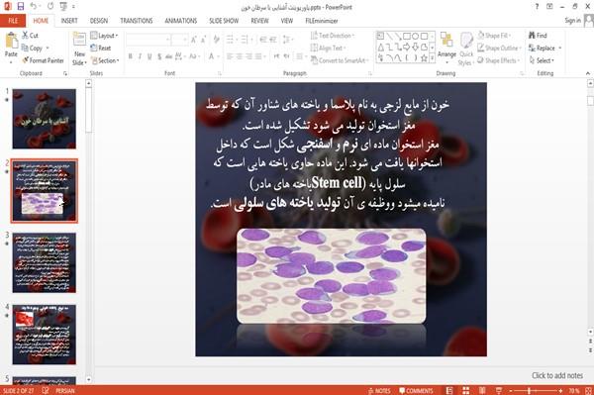
Task: Click the zoom in plus button
Action: [x=560, y=390]
